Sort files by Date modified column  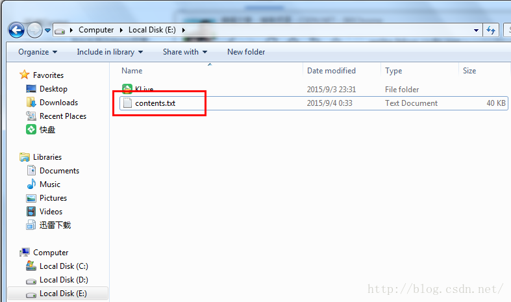(x=331, y=71)
